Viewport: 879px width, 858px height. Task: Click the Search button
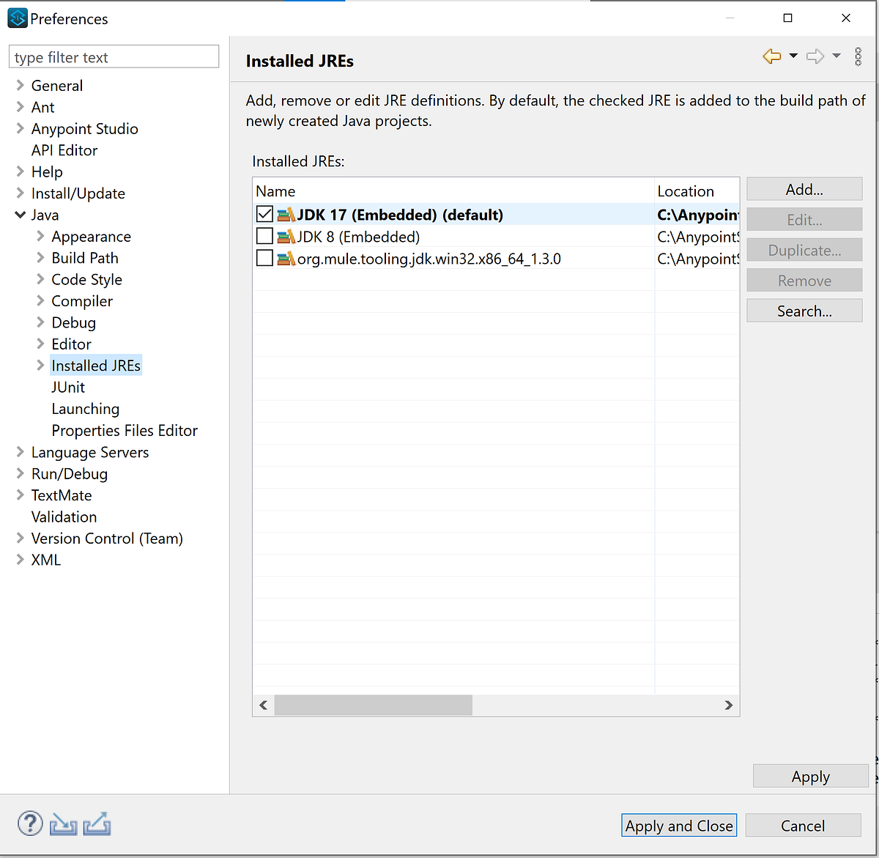[804, 310]
